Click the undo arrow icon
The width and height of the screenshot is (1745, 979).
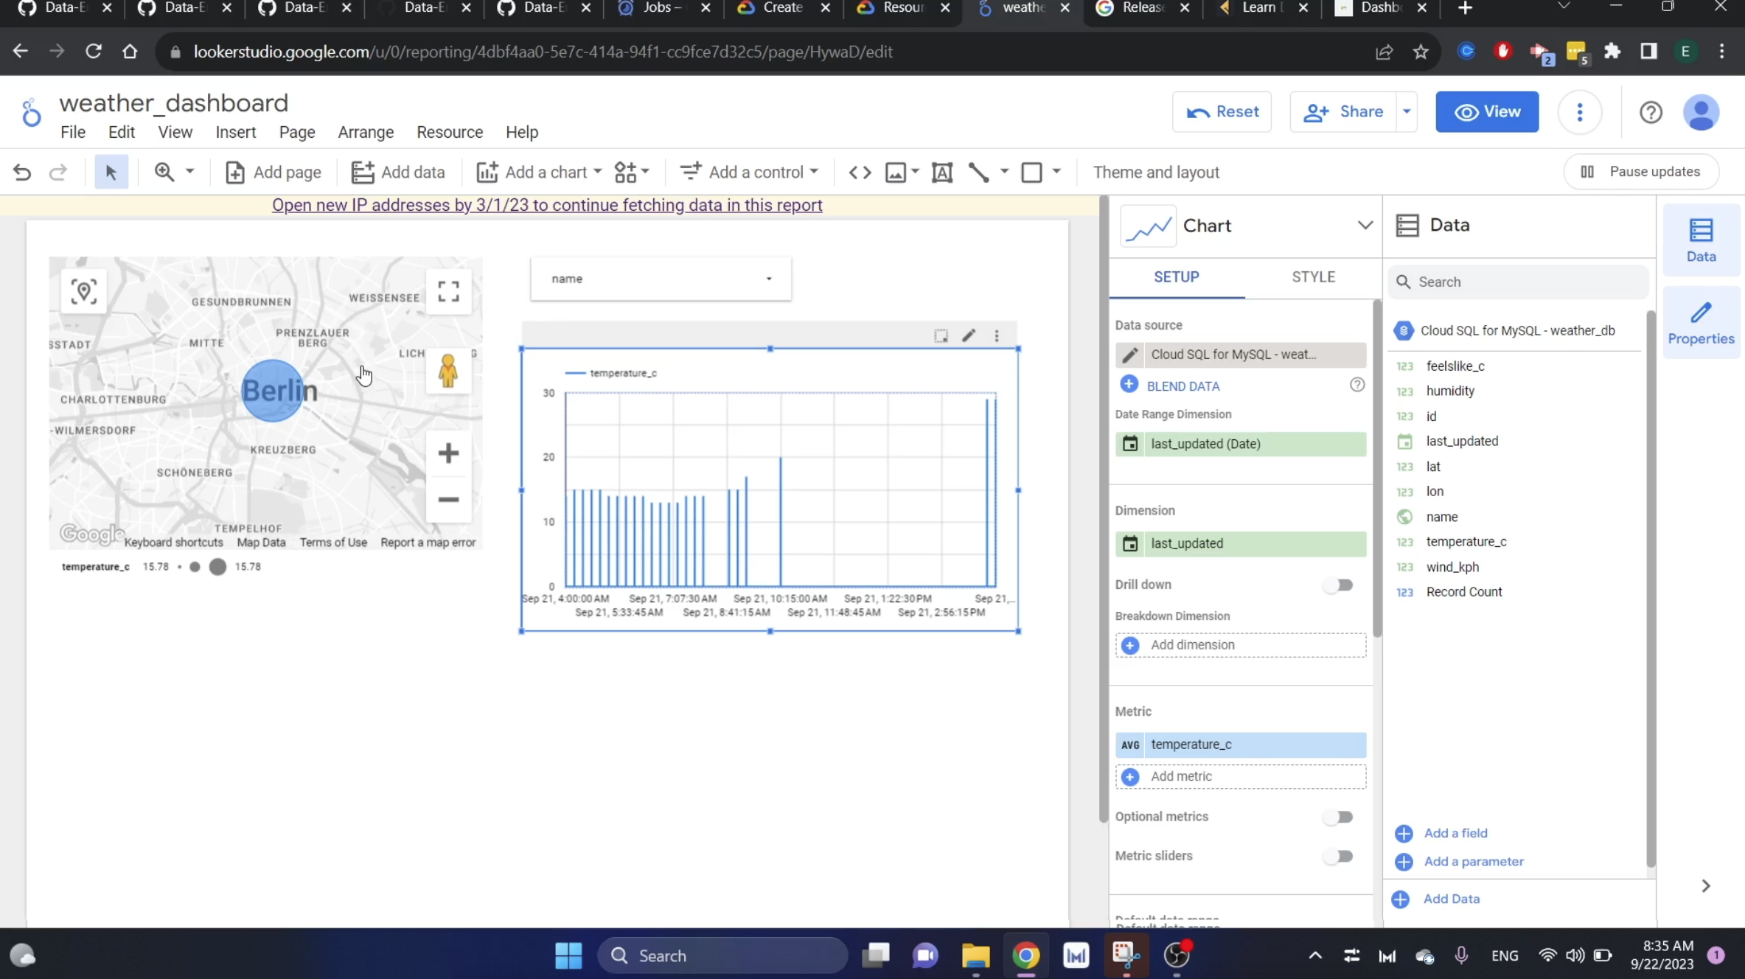point(22,173)
